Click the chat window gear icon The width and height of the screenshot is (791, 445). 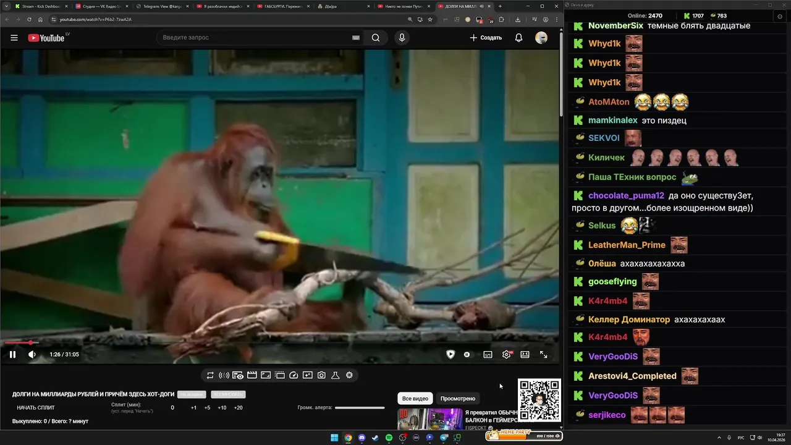pyautogui.click(x=780, y=16)
